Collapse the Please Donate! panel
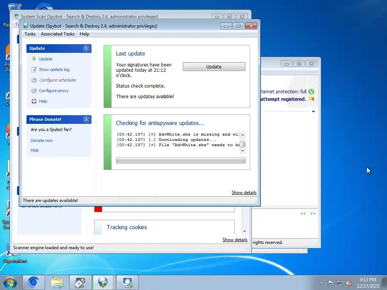The width and height of the screenshot is (387, 290). 87,119
